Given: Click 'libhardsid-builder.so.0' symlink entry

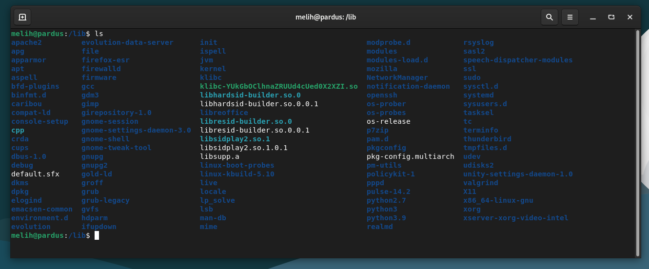Looking at the screenshot, I should point(250,95).
